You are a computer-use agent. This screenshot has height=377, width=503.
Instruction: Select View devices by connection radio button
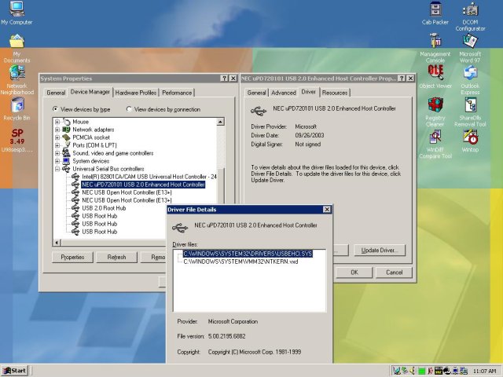[129, 109]
